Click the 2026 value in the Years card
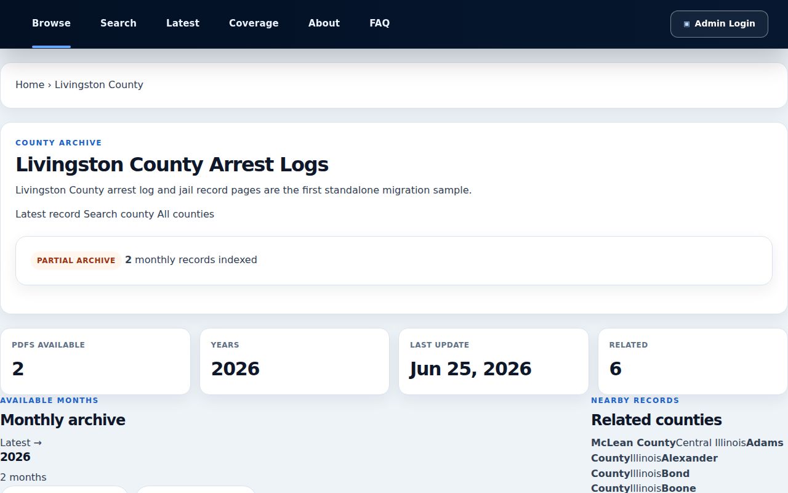Viewport: 788px width, 493px height. coord(235,369)
